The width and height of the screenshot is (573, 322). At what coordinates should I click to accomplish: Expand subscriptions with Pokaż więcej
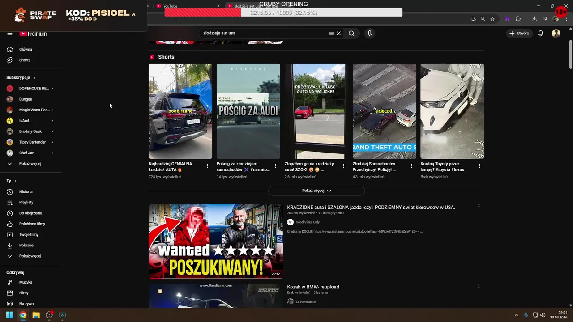coord(30,164)
